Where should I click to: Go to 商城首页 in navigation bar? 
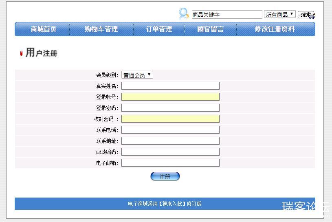pos(44,29)
